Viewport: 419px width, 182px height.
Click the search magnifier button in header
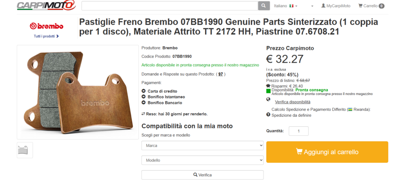[x=264, y=6]
